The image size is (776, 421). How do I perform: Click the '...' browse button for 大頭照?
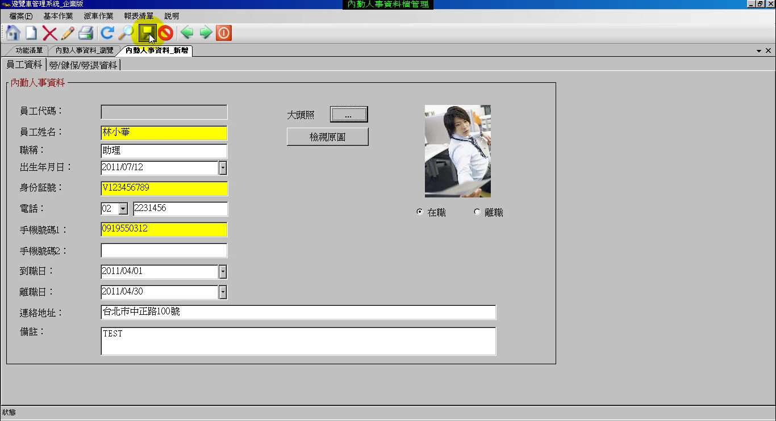tap(348, 115)
